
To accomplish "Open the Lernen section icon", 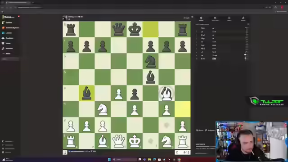I will 3,33.
